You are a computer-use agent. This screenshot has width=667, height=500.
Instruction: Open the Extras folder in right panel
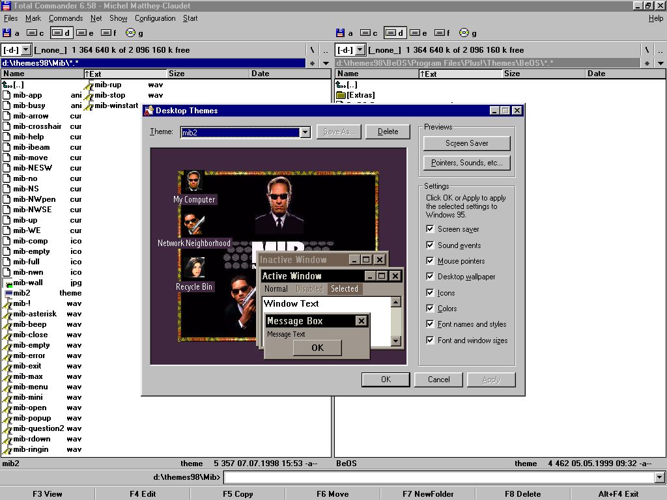point(341,95)
